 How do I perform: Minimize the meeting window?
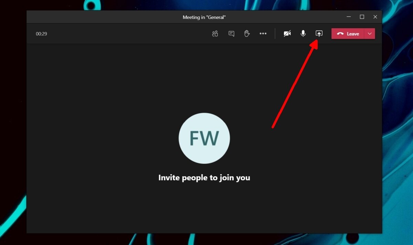click(x=349, y=17)
